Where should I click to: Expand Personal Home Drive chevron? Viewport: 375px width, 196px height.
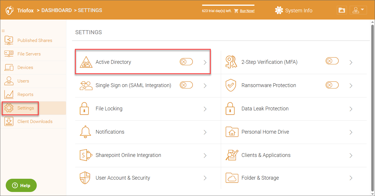351,132
